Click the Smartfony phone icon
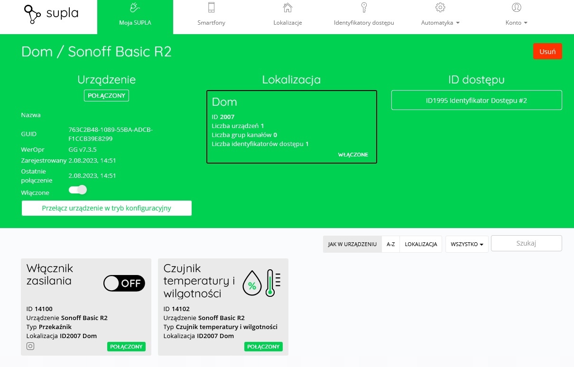Screen dimensions: 574x367 (x=212, y=7)
